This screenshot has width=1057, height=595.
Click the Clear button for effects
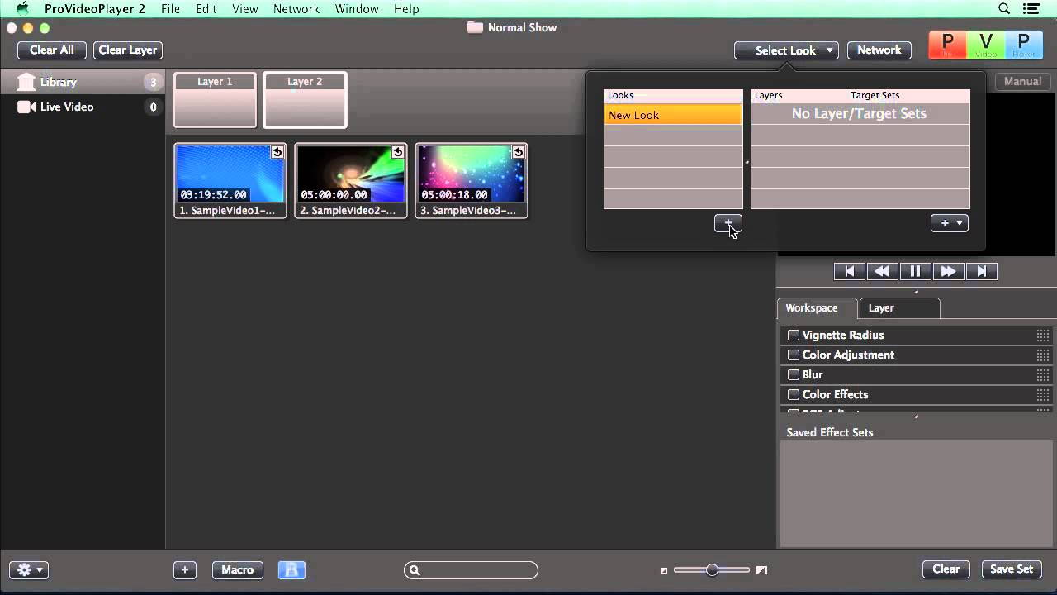tap(946, 569)
